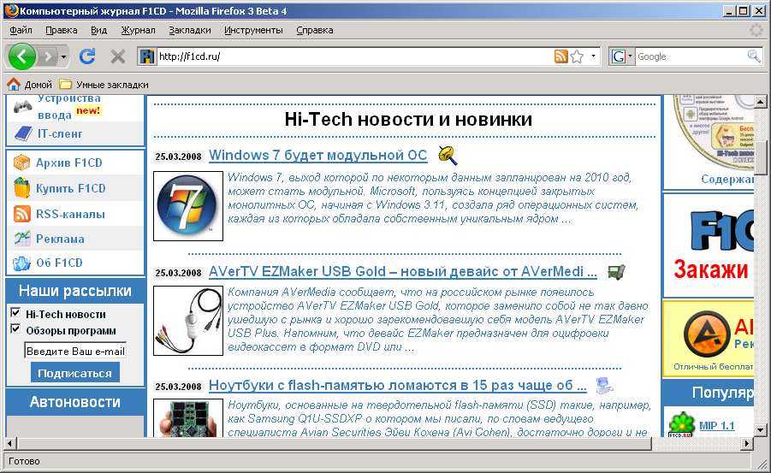Click the green flower icon next to MIP 1.1
771x473 pixels.
point(681,425)
